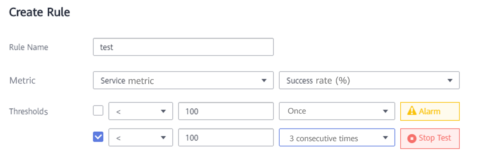Open the dropdown showing 'Once'
Viewport: 492px width, 156px height.
(337, 111)
